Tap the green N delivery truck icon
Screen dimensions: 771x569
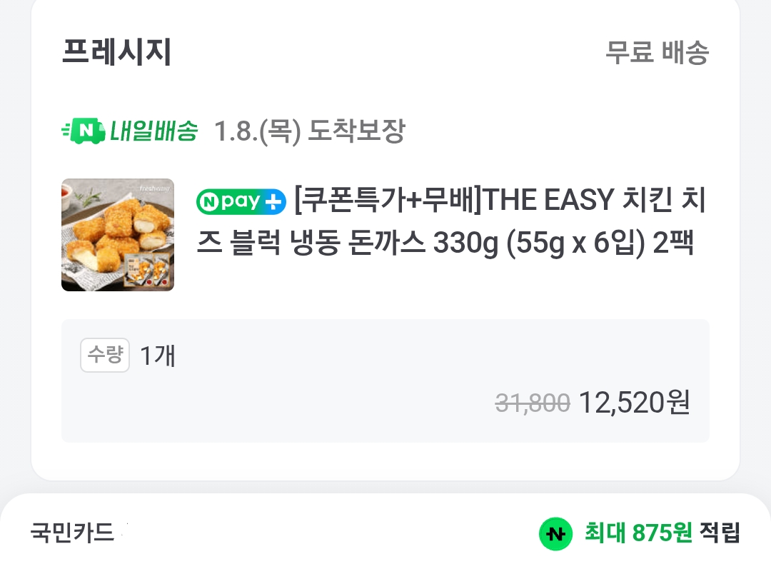tap(84, 131)
